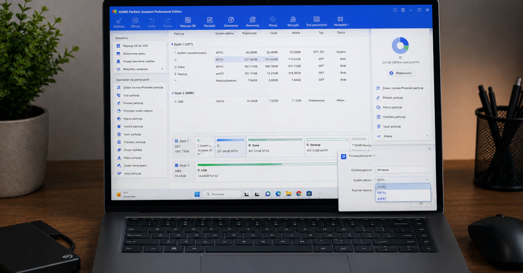This screenshot has height=273, width=523.
Task: Select the F: USB partition row
Action: click(x=259, y=101)
